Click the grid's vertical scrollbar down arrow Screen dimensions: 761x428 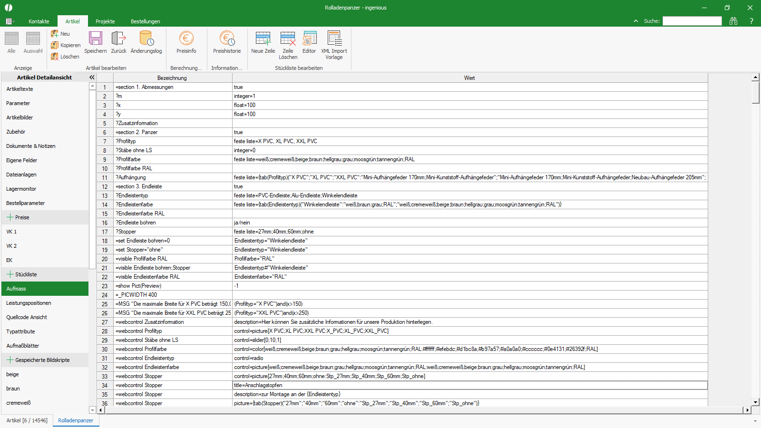755,402
